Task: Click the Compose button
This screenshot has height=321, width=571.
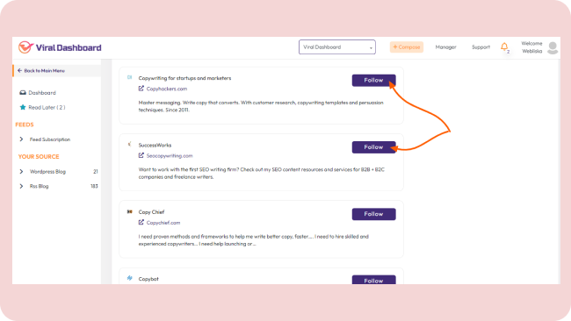Action: coord(407,46)
